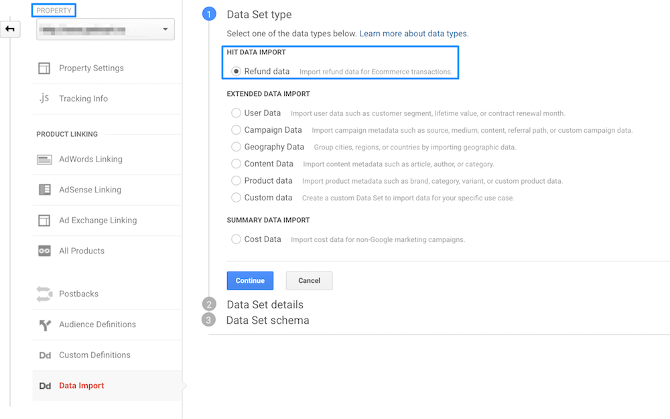Screen dimensions: 670x419
Task: Open Custom Definitions in the sidebar
Action: (94, 355)
